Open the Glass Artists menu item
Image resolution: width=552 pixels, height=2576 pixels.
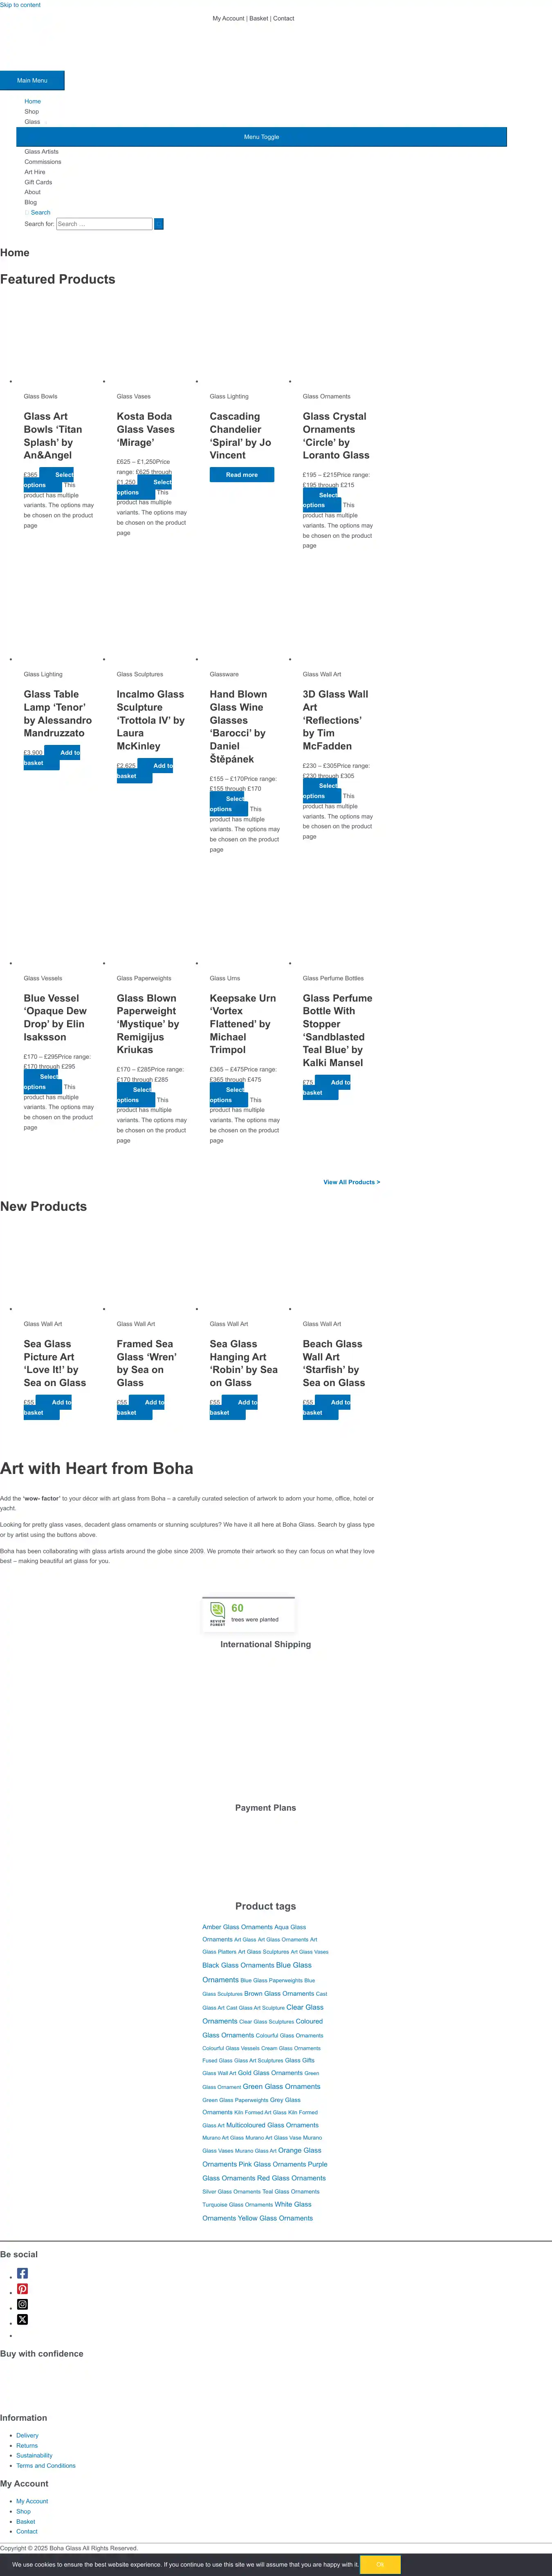42,152
